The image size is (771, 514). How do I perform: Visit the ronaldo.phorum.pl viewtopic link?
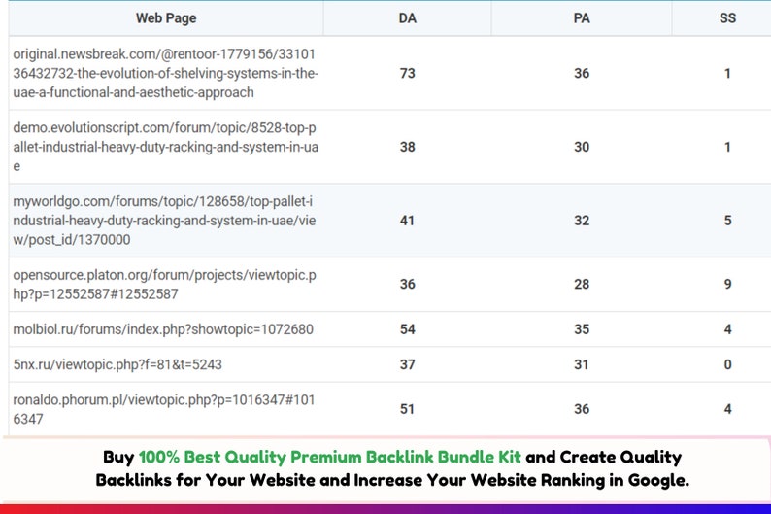click(x=164, y=409)
